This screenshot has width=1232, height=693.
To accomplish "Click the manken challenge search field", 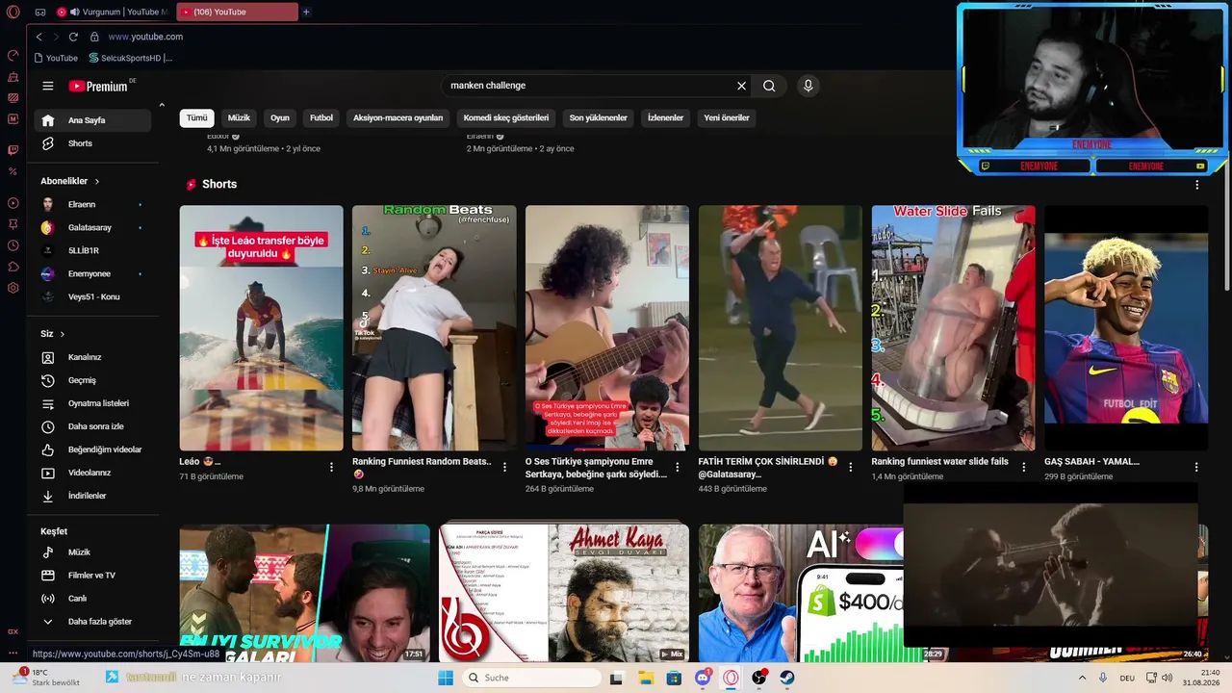I will pyautogui.click(x=587, y=86).
